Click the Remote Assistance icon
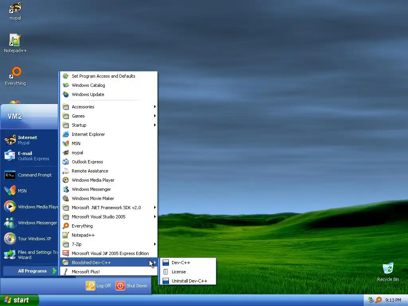408x306 pixels. pyautogui.click(x=66, y=171)
